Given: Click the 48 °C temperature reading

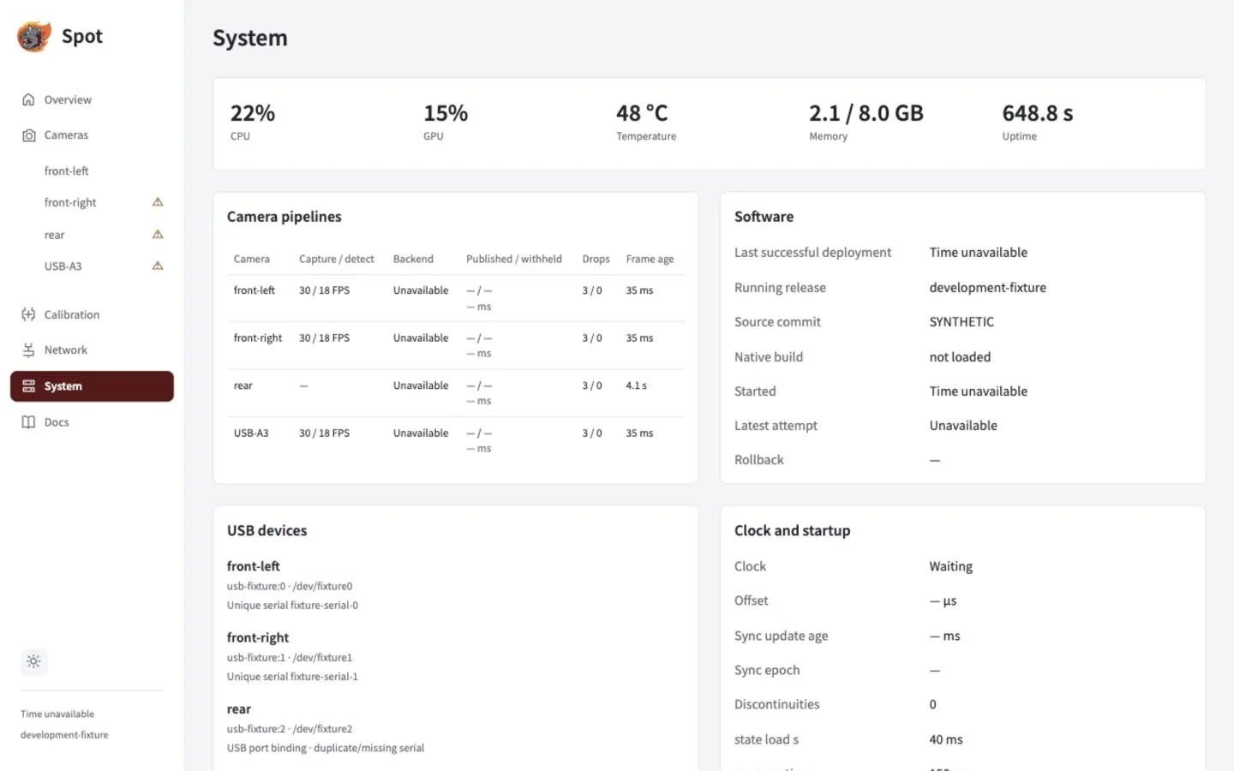Looking at the screenshot, I should click(642, 113).
